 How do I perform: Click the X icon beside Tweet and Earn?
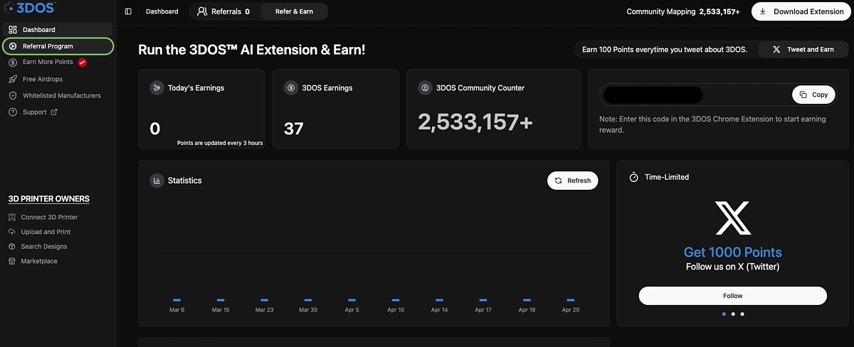776,50
